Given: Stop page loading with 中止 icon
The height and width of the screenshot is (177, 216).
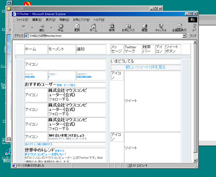Looking at the screenshot, I should [x=61, y=28].
